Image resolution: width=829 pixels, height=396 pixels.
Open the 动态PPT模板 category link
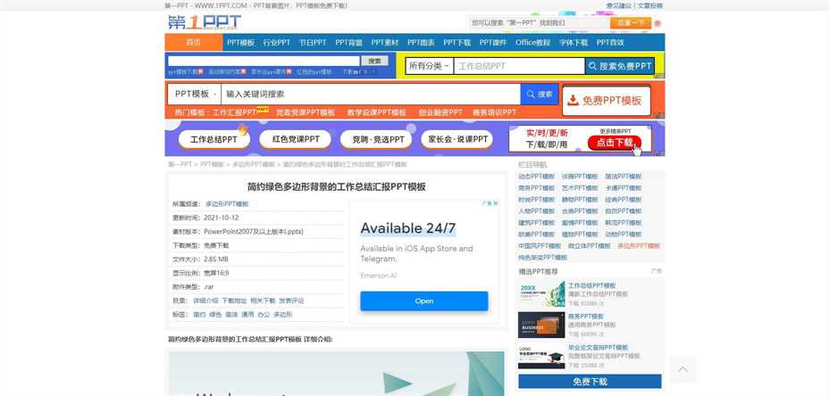(x=536, y=177)
